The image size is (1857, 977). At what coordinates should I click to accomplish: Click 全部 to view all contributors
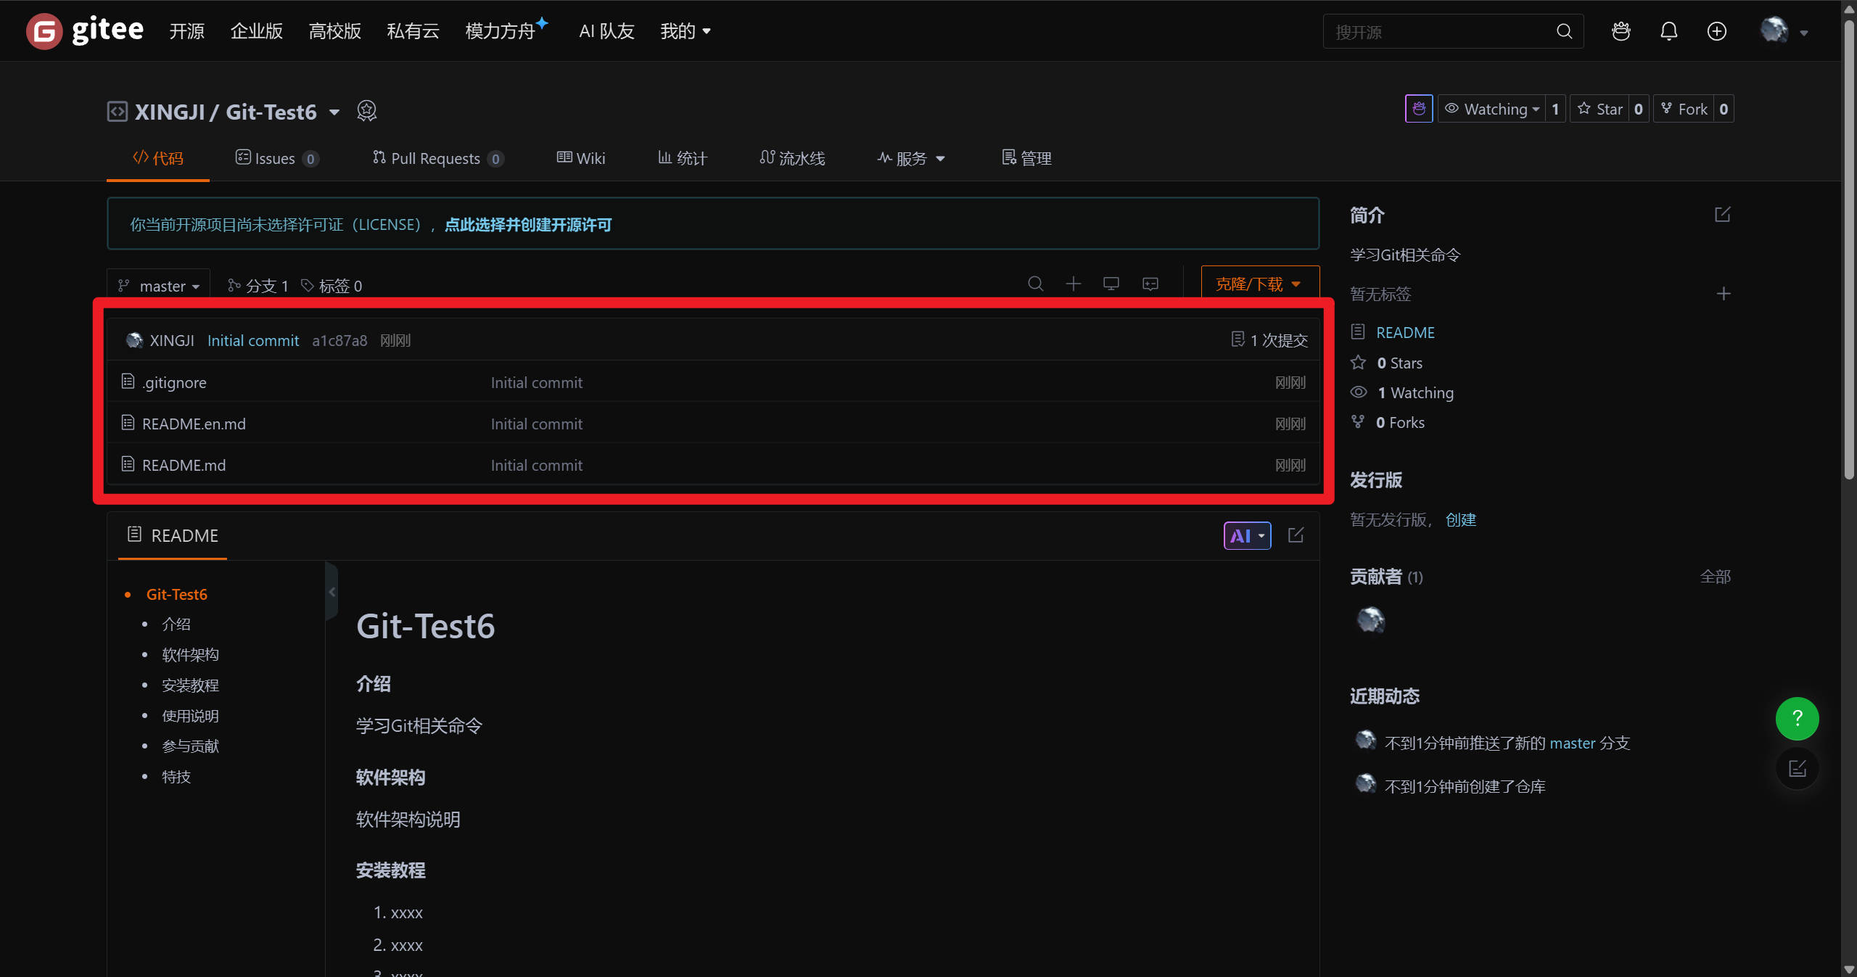point(1715,577)
